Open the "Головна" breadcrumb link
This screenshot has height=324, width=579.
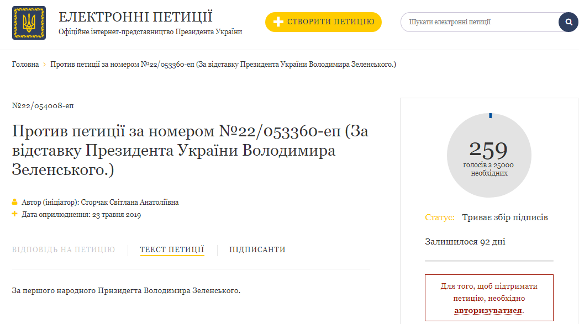coord(25,65)
